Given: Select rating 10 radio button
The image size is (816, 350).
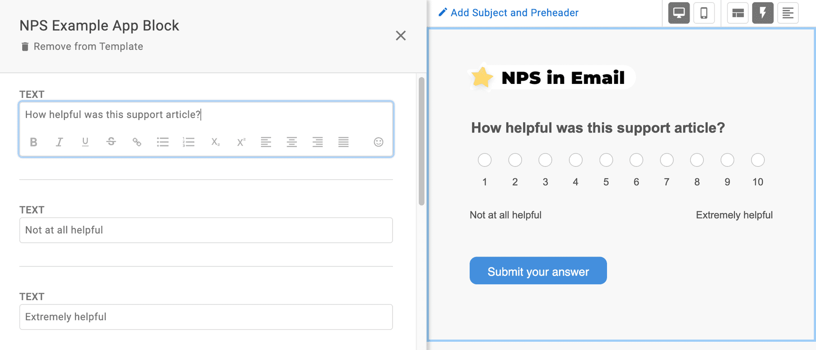Looking at the screenshot, I should pos(758,160).
